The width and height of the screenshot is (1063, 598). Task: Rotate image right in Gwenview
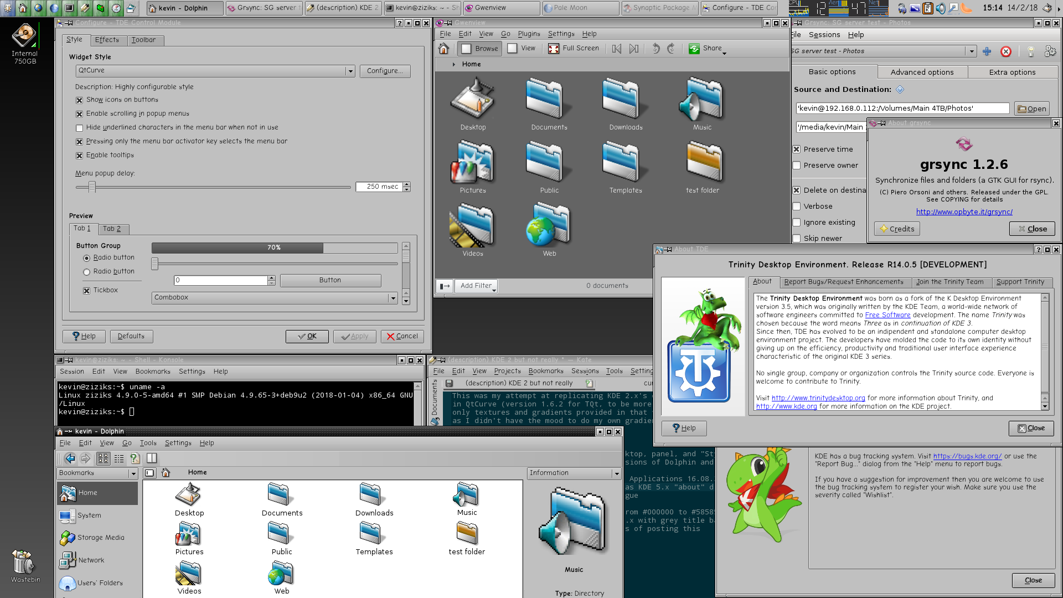671,48
